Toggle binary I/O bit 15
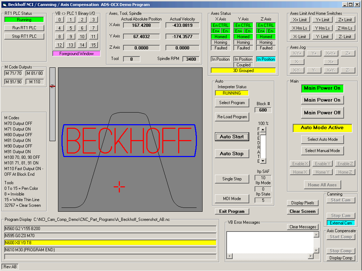Screen dimensions: 362x271 93,45
